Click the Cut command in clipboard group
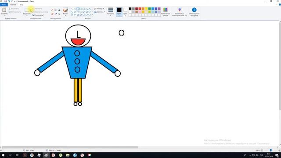Image resolution: width=281 pixels, height=158 pixels. tap(14, 9)
